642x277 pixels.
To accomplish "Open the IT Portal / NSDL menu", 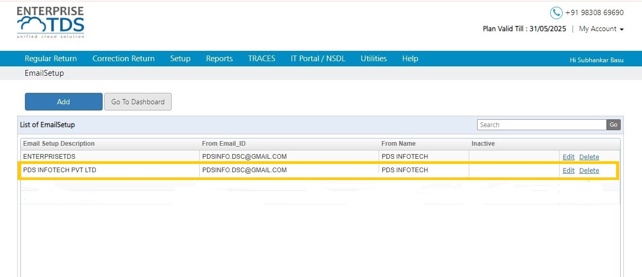I will 318,59.
